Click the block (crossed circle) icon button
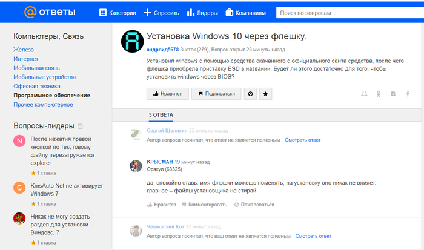Image resolution: width=424 pixels, height=250 pixels. coord(249,94)
